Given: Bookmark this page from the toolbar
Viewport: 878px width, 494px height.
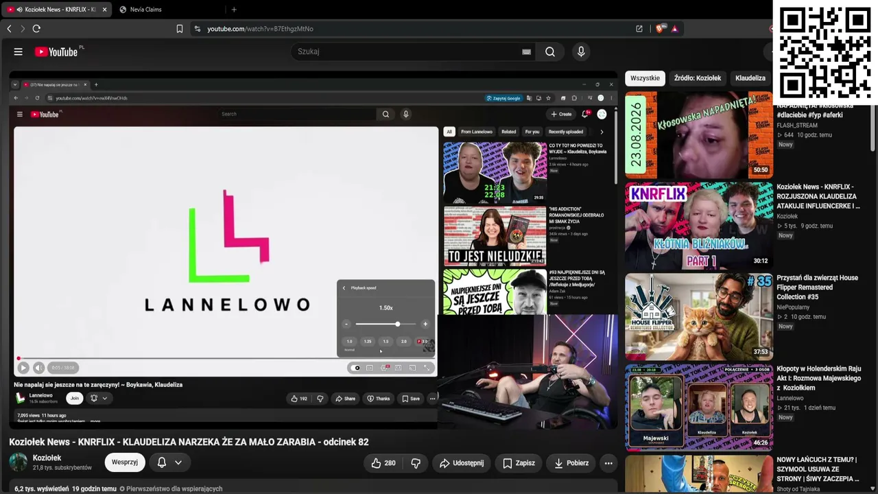Looking at the screenshot, I should pos(180,29).
